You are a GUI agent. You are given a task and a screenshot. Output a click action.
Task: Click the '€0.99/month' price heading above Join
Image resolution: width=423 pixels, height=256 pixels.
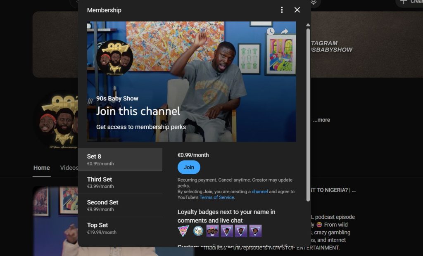(x=193, y=155)
